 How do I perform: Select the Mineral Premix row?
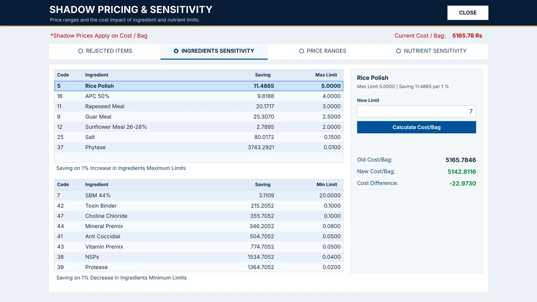pos(199,226)
